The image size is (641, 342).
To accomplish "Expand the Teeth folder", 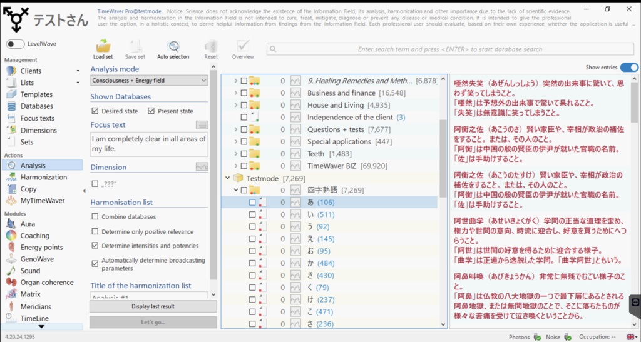I will click(x=236, y=154).
